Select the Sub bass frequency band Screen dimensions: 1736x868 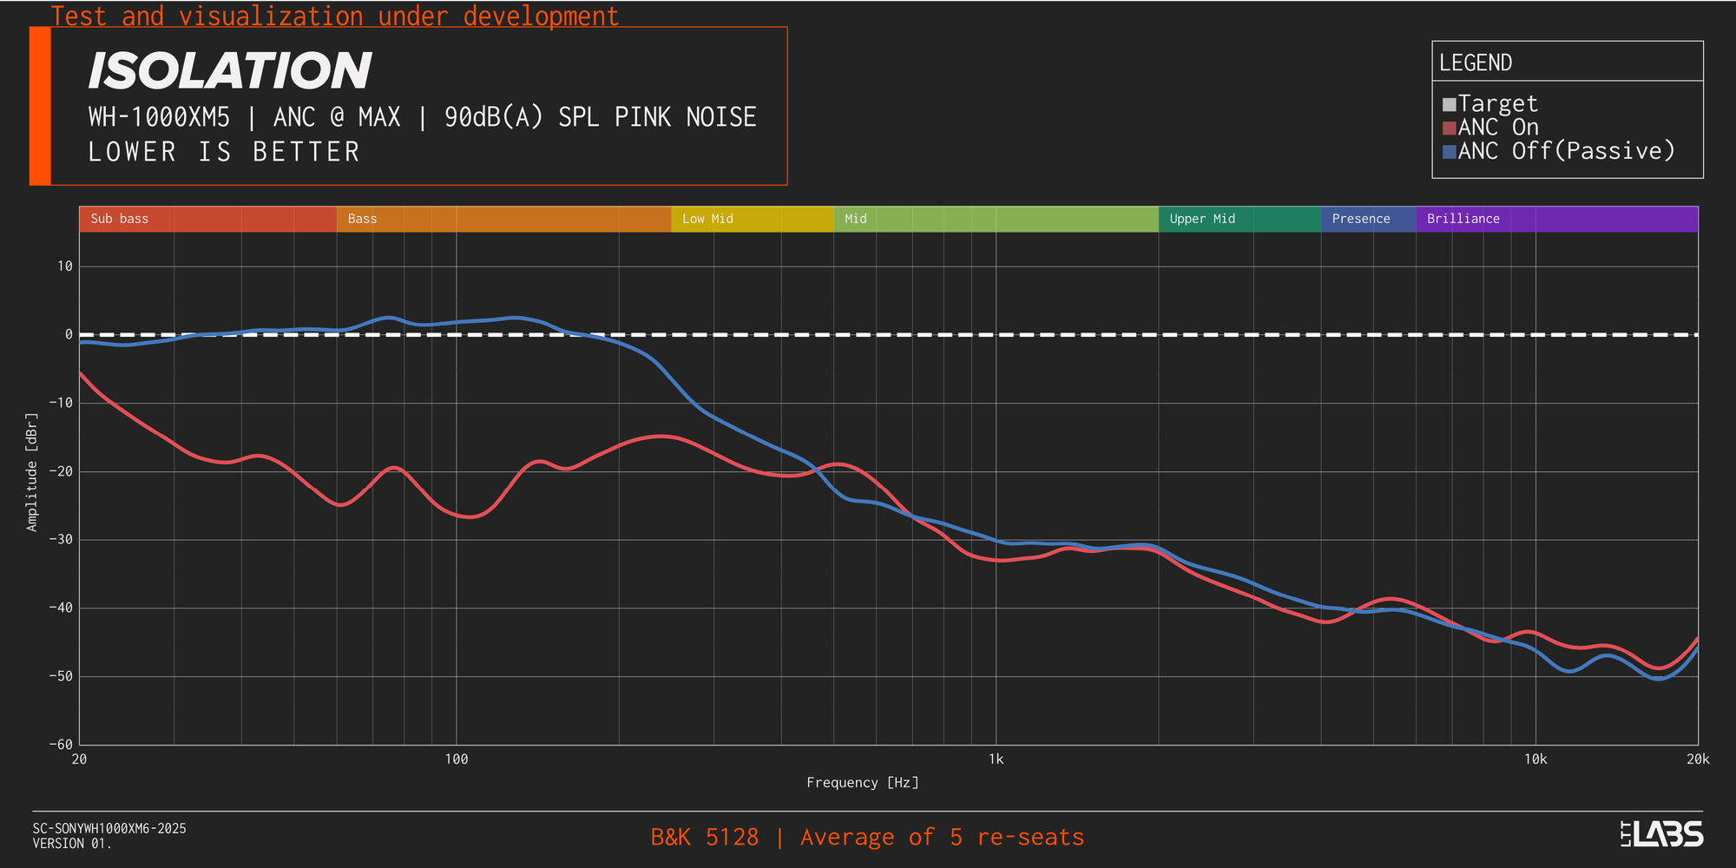coord(207,219)
